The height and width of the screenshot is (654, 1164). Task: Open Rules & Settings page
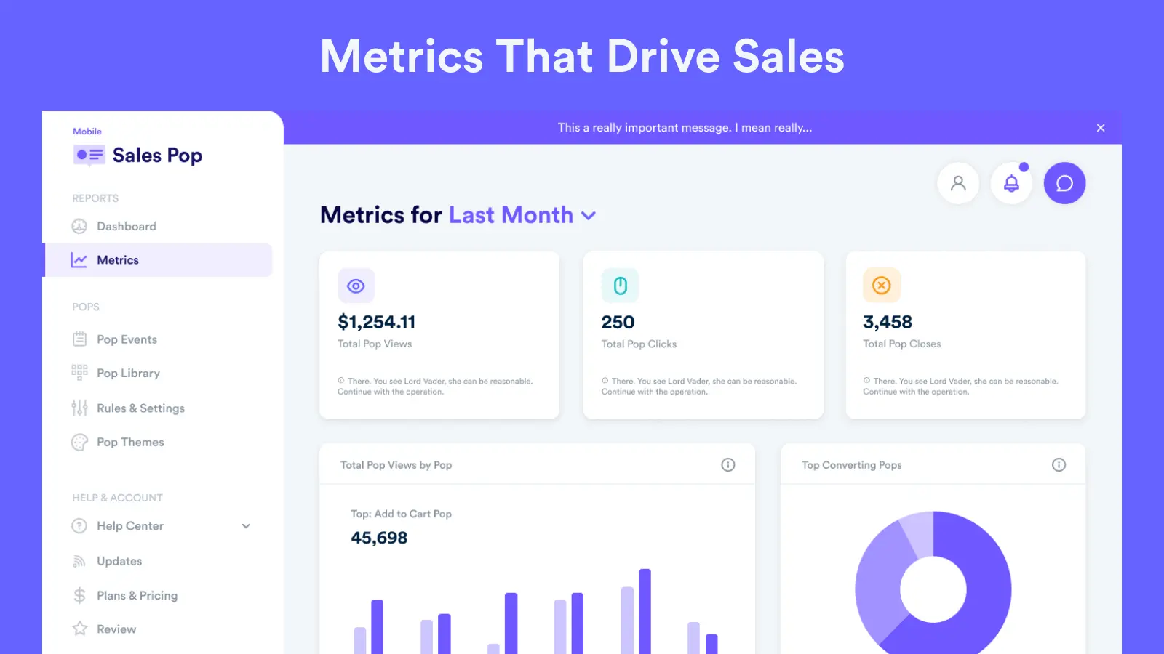click(x=140, y=408)
